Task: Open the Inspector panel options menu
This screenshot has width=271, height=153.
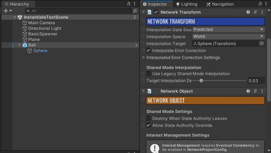Action: point(266,4)
